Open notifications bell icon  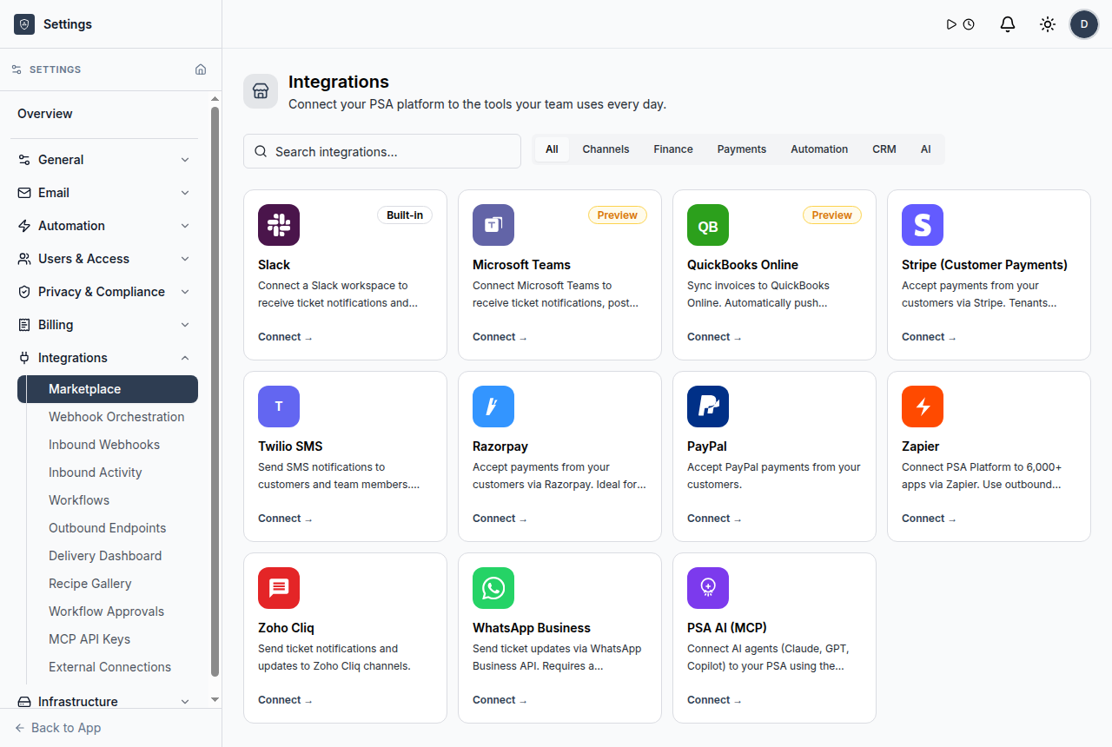tap(1008, 24)
